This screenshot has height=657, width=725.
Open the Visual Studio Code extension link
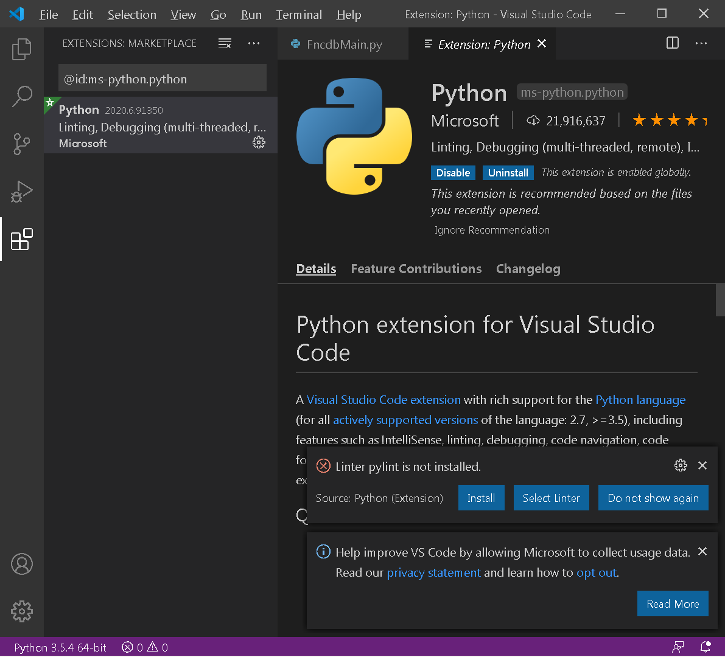[x=384, y=400]
